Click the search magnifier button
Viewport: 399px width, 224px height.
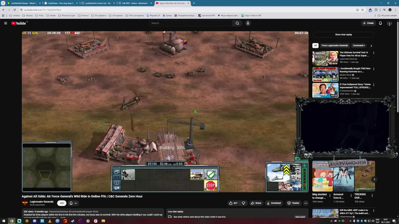tap(237, 23)
